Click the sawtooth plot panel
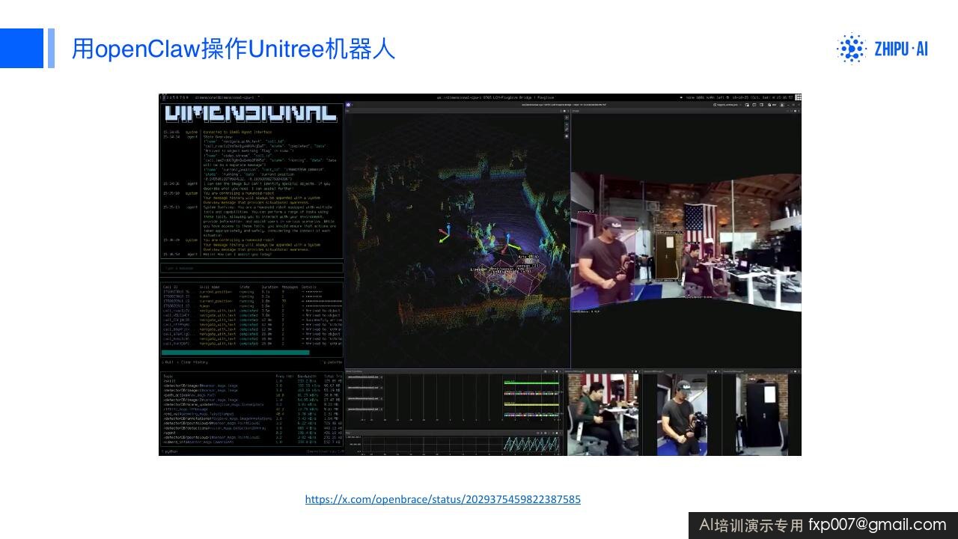The height and width of the screenshot is (539, 958). 454,443
